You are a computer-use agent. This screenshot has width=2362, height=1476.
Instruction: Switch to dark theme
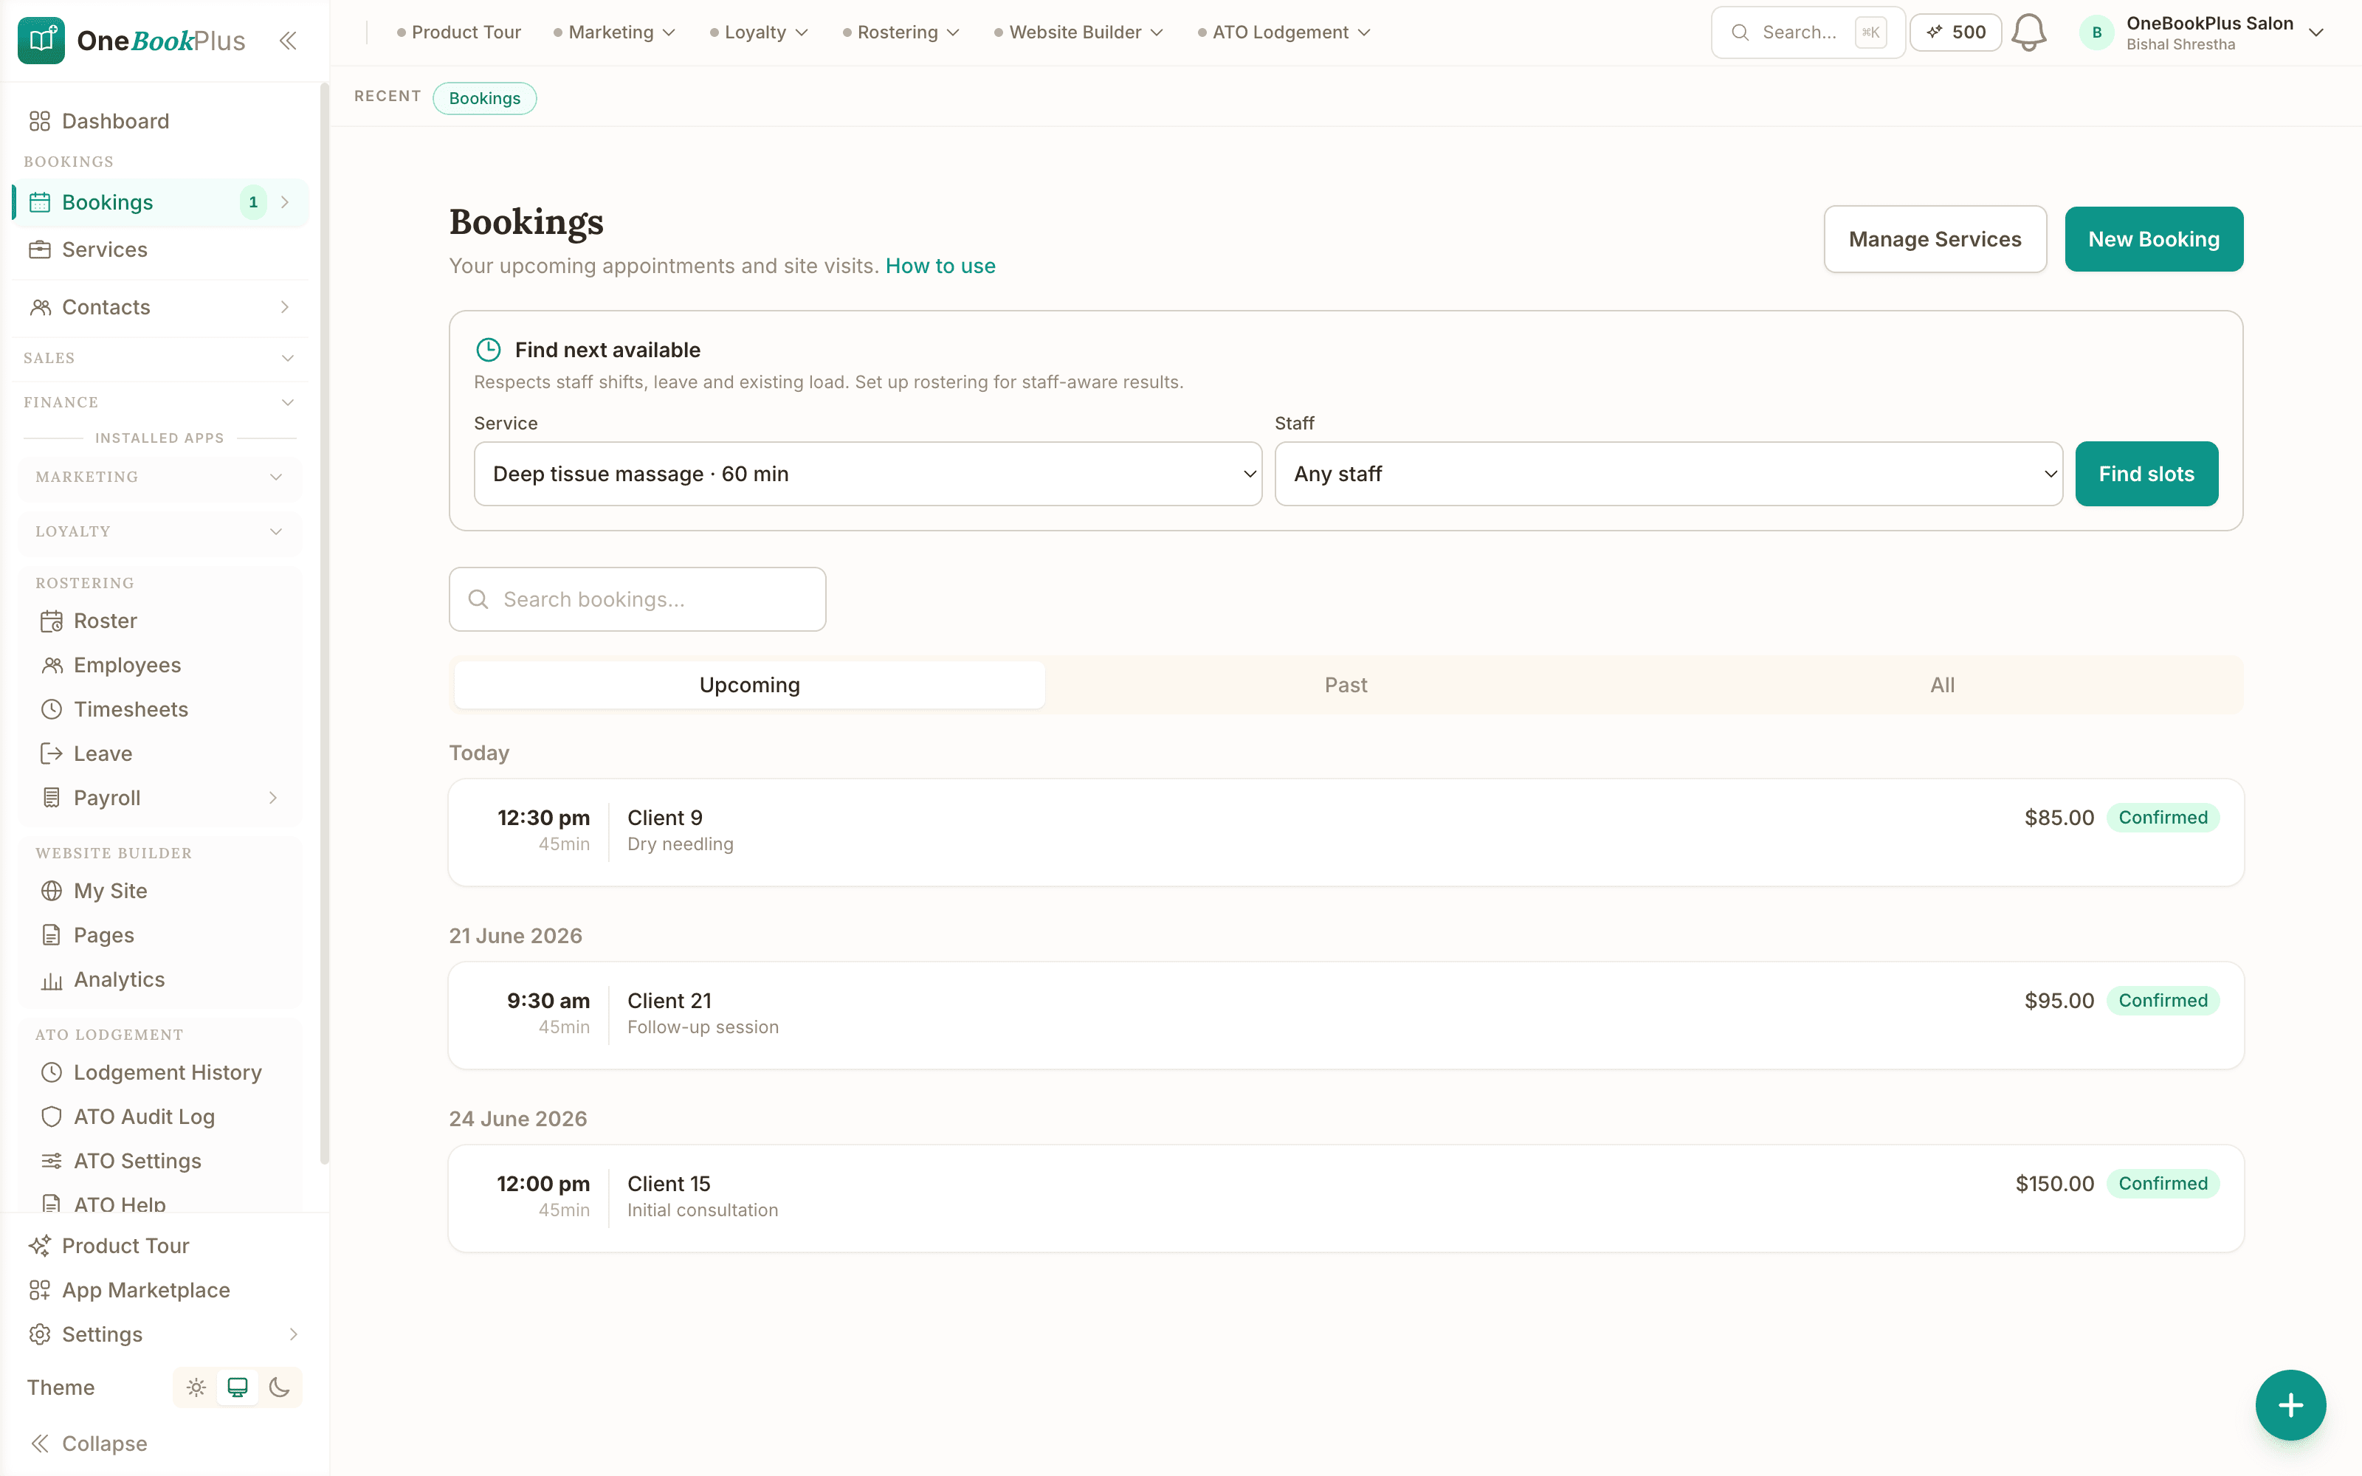coord(279,1387)
